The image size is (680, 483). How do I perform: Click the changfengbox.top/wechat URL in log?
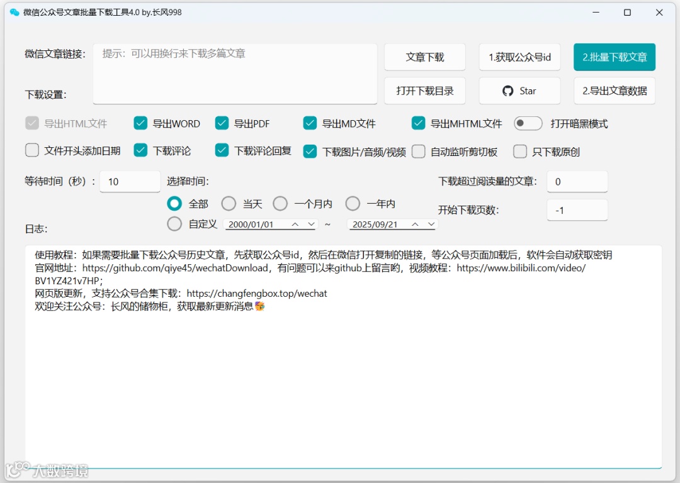[x=257, y=293]
